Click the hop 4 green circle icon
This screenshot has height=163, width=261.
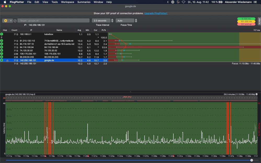tap(2, 44)
